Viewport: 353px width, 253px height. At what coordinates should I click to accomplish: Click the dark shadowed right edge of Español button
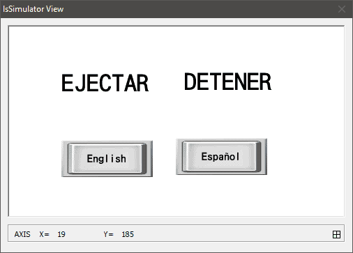(259, 157)
